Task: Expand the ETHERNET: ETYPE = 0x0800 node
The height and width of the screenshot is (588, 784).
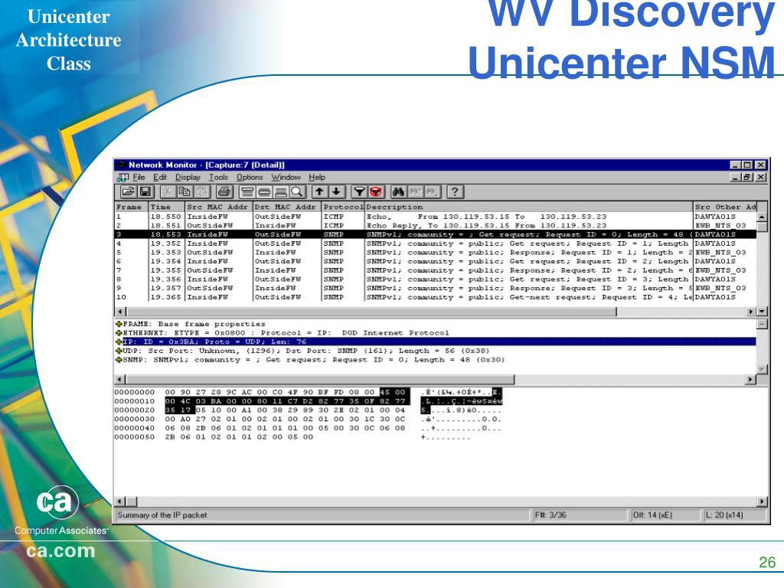Action: point(119,333)
